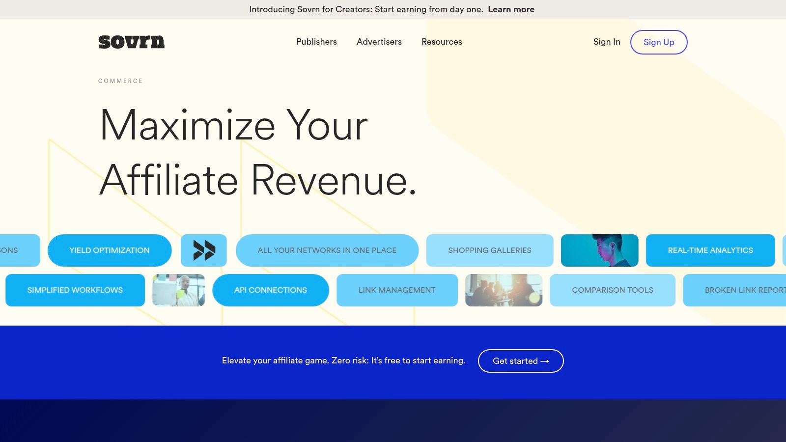
Task: Select the Link Management pill
Action: (x=397, y=290)
